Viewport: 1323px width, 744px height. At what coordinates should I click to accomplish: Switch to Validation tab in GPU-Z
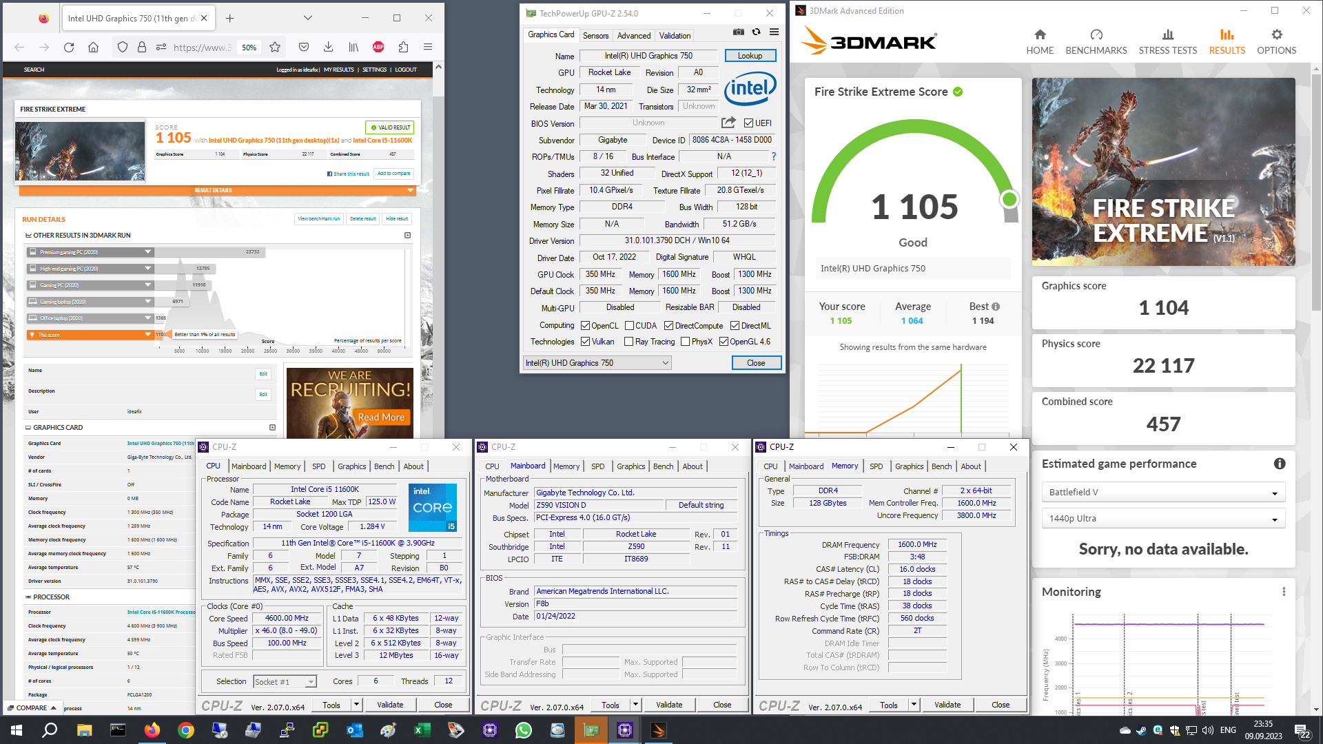tap(675, 36)
